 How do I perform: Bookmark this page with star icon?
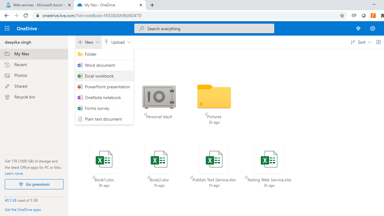click(x=342, y=16)
